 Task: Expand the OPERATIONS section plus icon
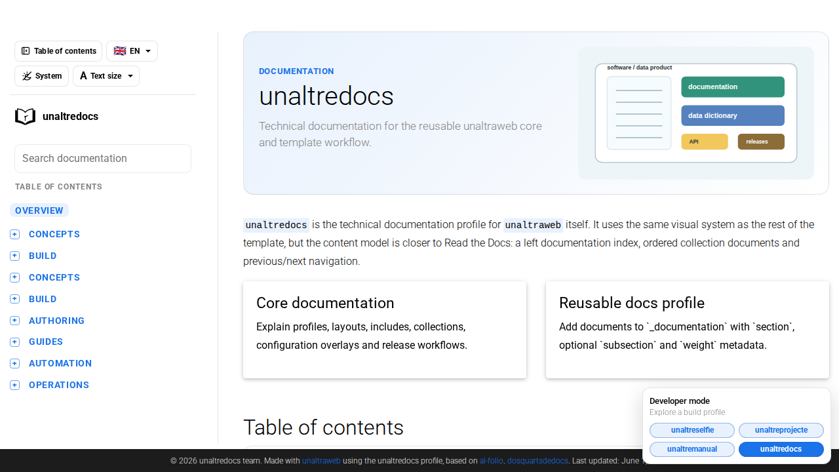[14, 385]
